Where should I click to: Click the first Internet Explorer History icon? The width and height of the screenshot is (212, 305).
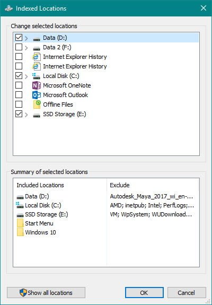pos(37,57)
